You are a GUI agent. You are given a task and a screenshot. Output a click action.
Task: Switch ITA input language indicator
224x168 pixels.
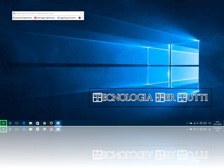click(x=210, y=123)
